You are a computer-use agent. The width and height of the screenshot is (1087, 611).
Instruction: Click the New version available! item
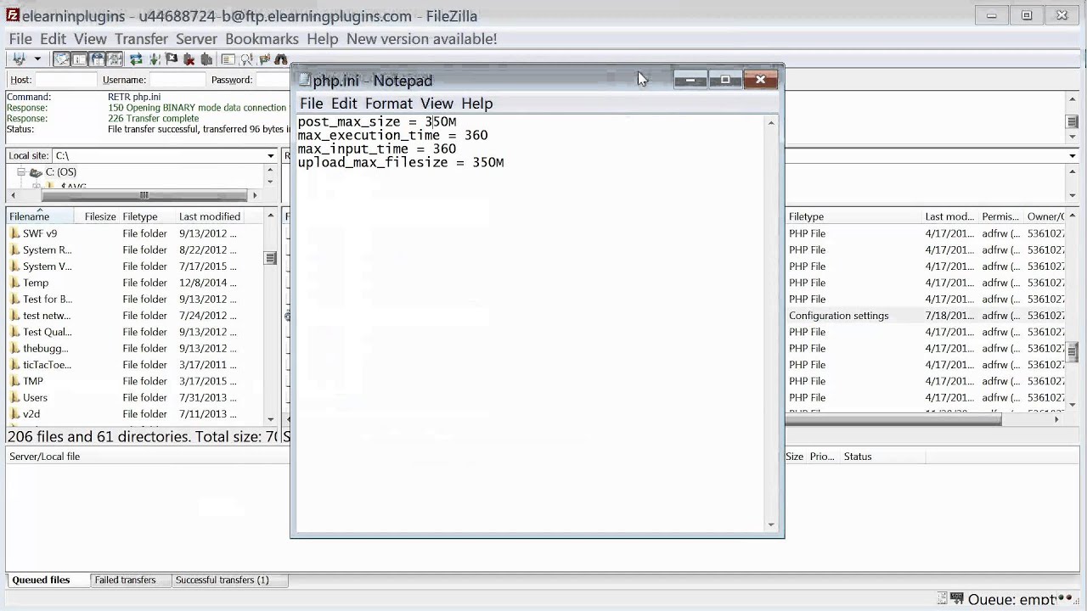pos(421,39)
